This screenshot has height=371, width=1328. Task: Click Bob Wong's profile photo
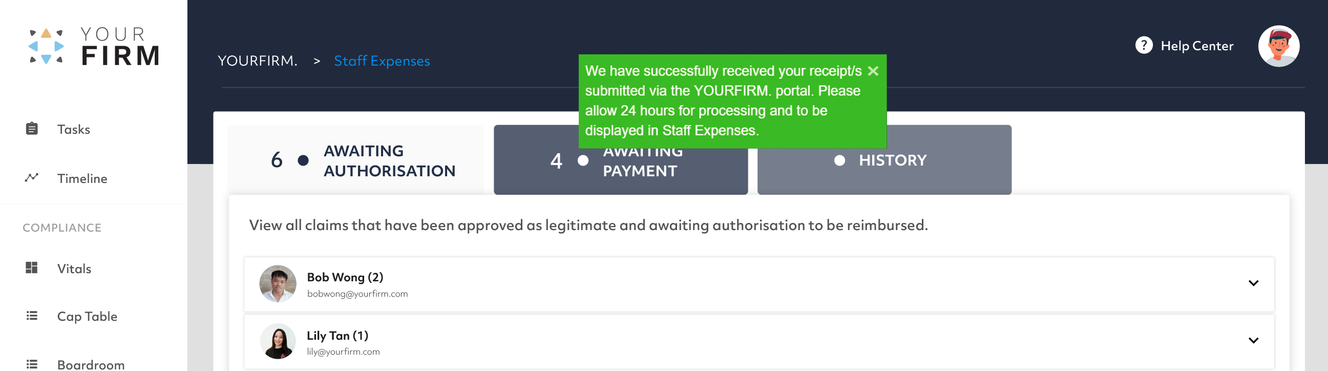278,284
